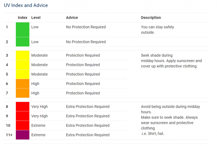
Task: Click the Index column header
Action: (x=23, y=18)
